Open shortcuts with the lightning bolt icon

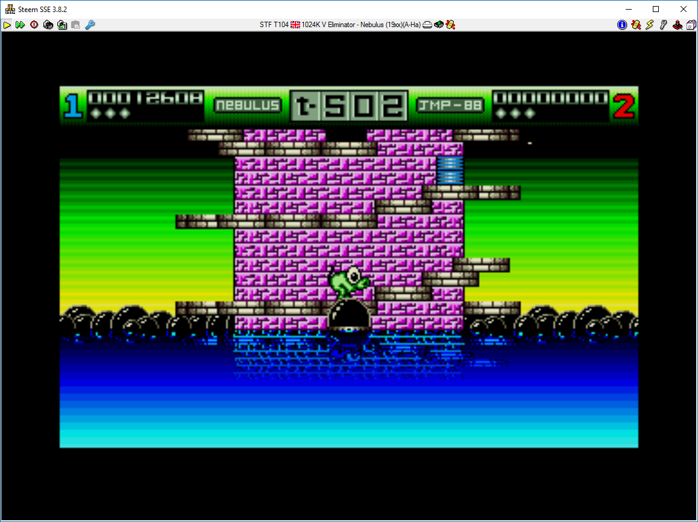pos(650,25)
